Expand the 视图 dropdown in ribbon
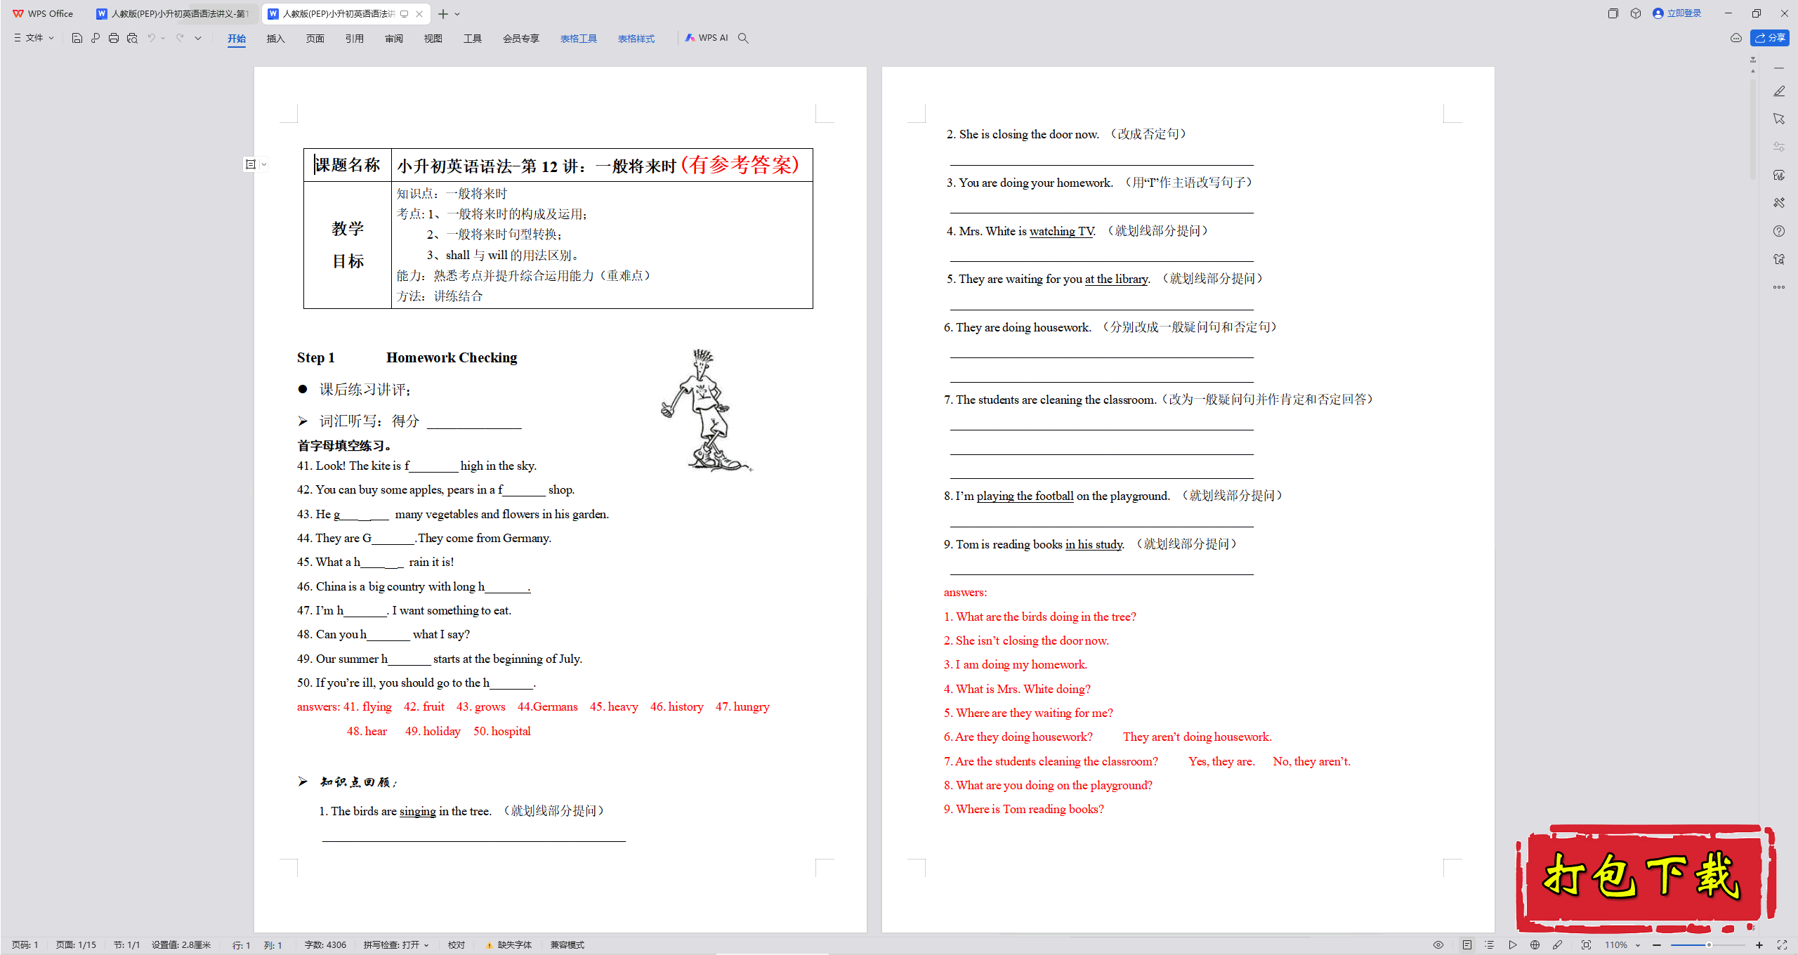 click(x=431, y=38)
